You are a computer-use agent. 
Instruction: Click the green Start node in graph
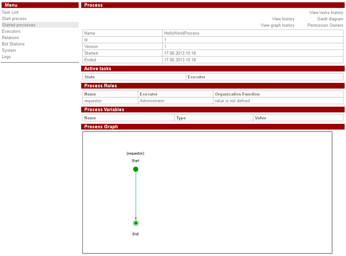(x=136, y=169)
